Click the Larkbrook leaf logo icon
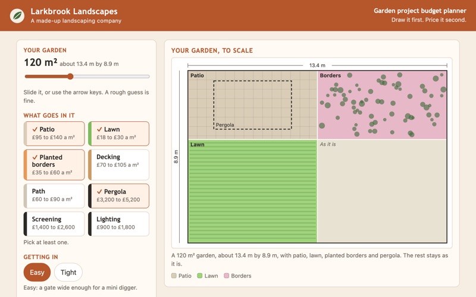 (x=17, y=15)
